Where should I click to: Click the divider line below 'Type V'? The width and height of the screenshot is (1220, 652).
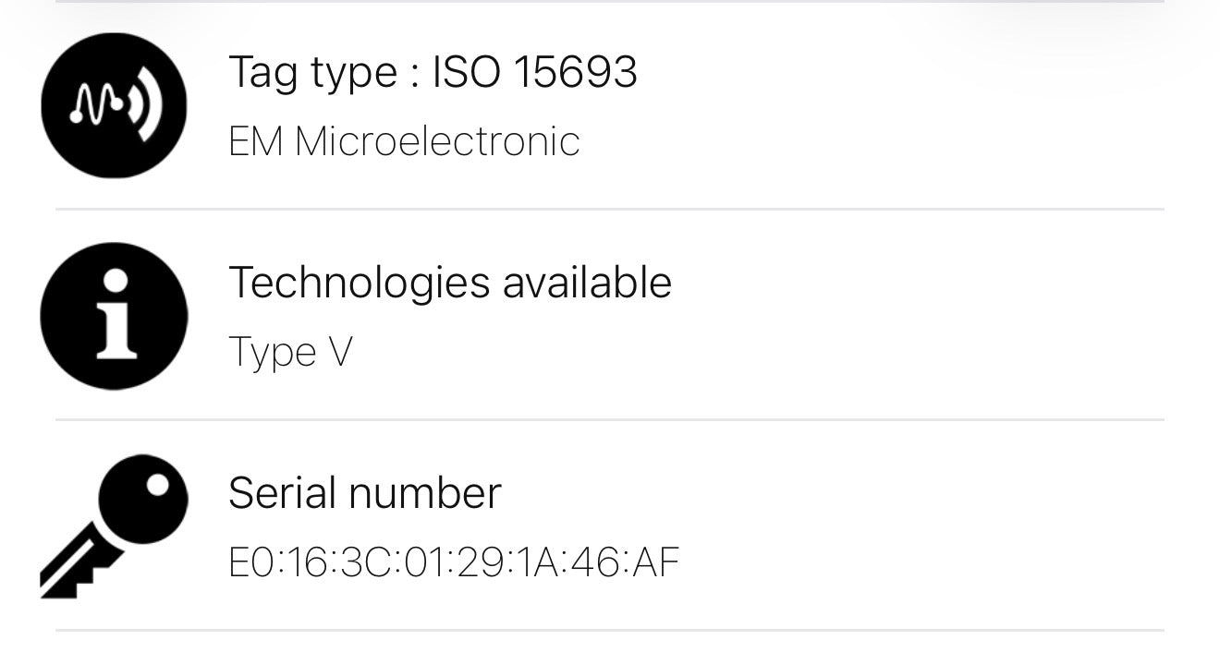[x=610, y=419]
